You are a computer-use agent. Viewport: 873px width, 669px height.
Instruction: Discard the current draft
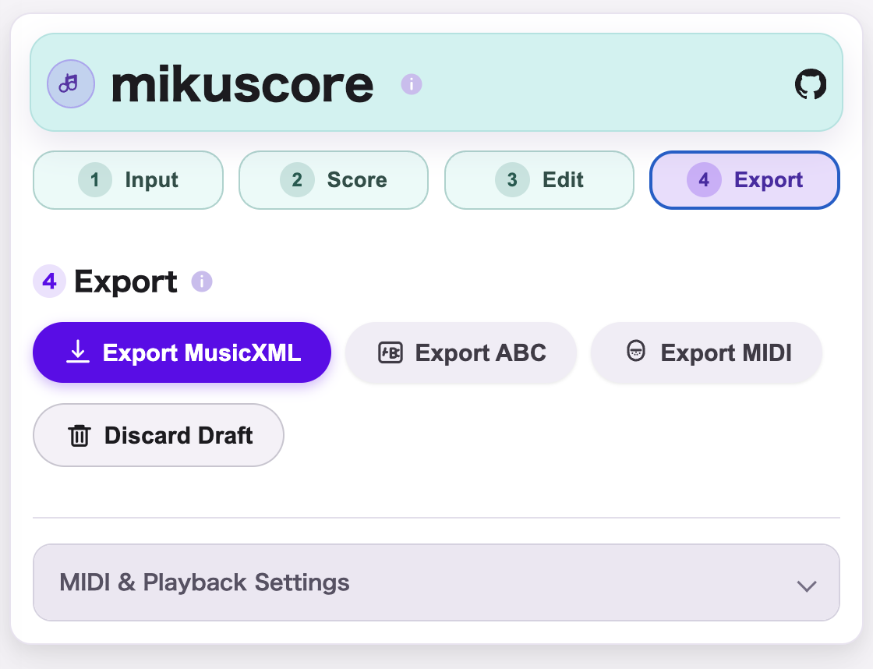pyautogui.click(x=158, y=435)
